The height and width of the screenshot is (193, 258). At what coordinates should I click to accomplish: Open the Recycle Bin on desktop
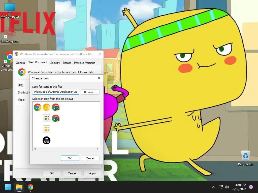[x=245, y=158]
